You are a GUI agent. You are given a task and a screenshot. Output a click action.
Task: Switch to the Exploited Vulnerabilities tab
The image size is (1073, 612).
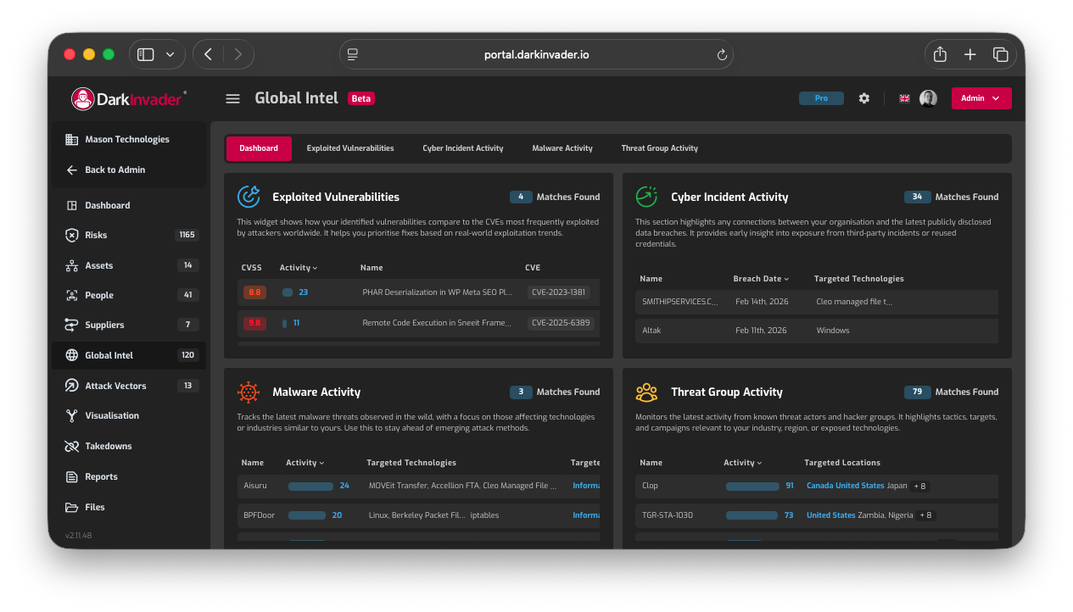pyautogui.click(x=350, y=147)
